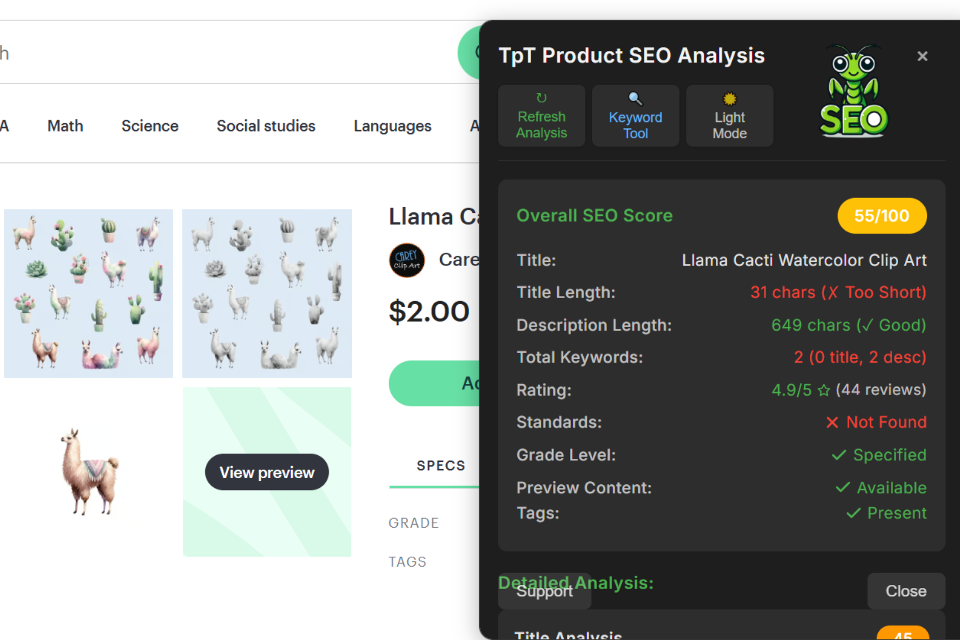Viewport: 960px width, 640px height.
Task: Click the GRADE label under Specs
Action: (x=414, y=523)
